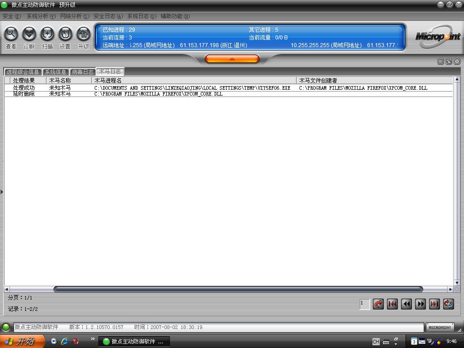Open the 辅助功能(H) menu
Viewport: 464px width, 348px height.
[175, 16]
